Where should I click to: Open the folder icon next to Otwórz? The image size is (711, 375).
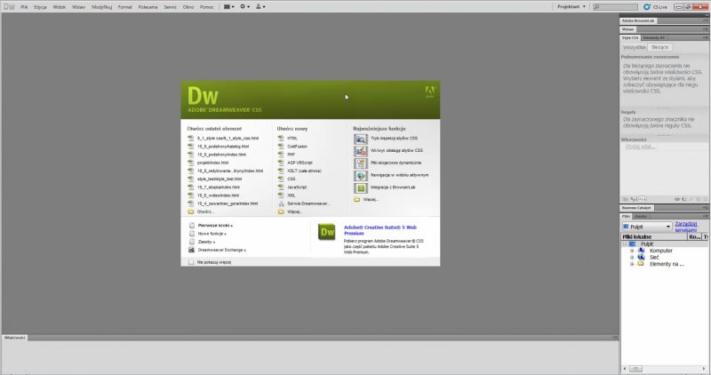coord(190,212)
